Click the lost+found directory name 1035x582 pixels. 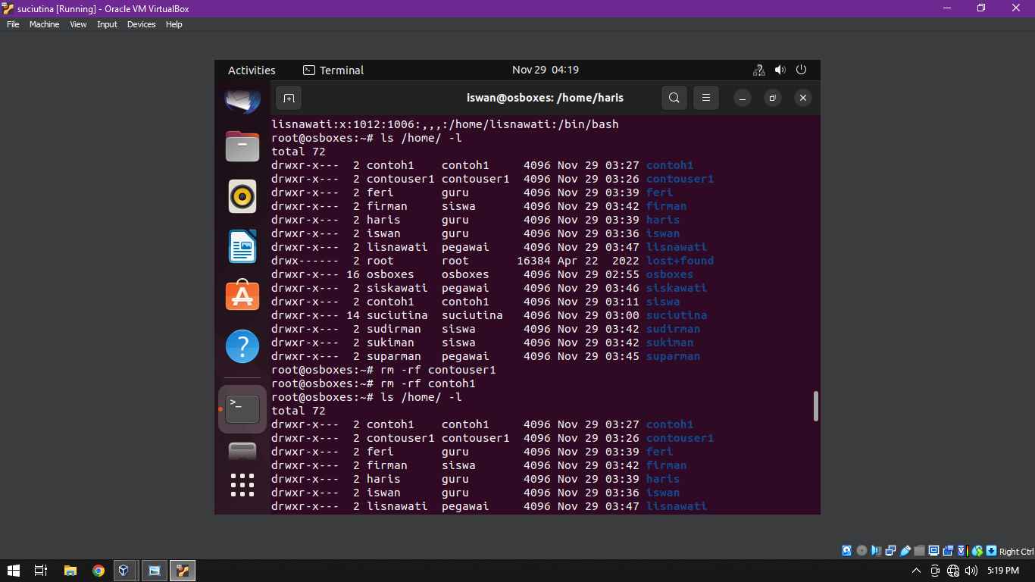(680, 261)
